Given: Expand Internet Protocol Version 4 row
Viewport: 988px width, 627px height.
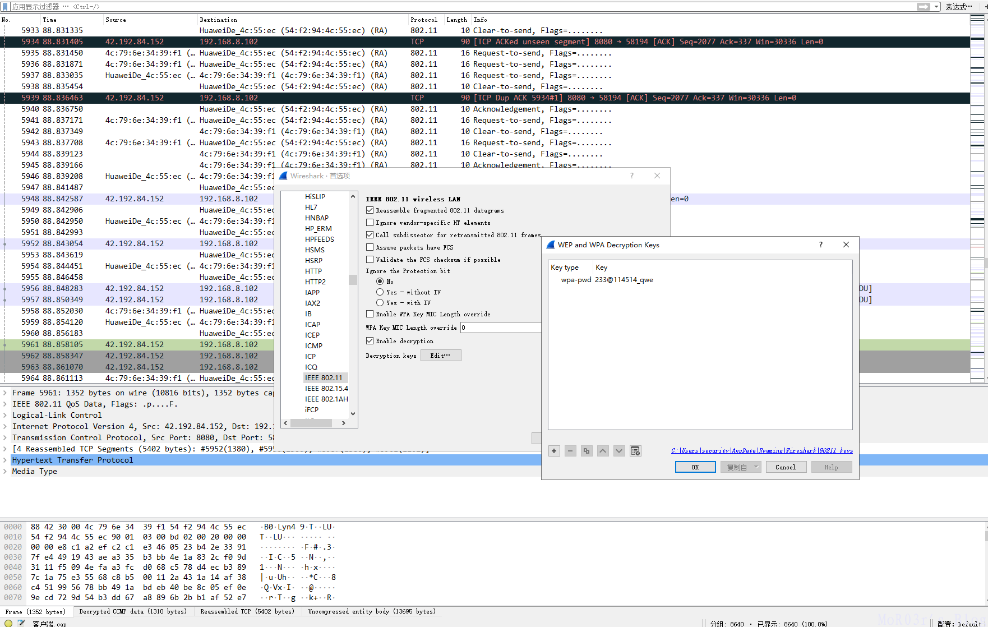Looking at the screenshot, I should [5, 427].
